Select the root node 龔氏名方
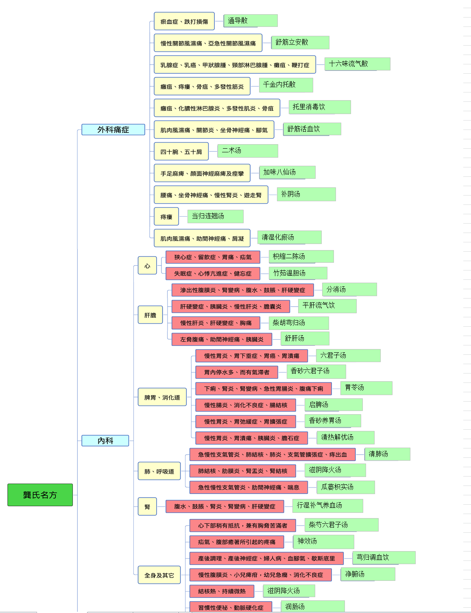Viewport: 471px width, 613px height. [40, 495]
